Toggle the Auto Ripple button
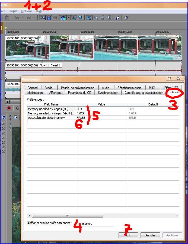This screenshot has width=188, height=244. (63, 18)
